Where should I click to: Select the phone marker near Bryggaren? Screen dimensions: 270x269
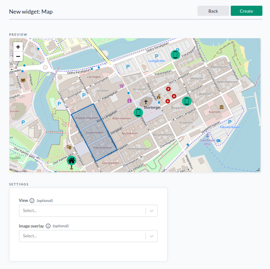[x=187, y=101]
